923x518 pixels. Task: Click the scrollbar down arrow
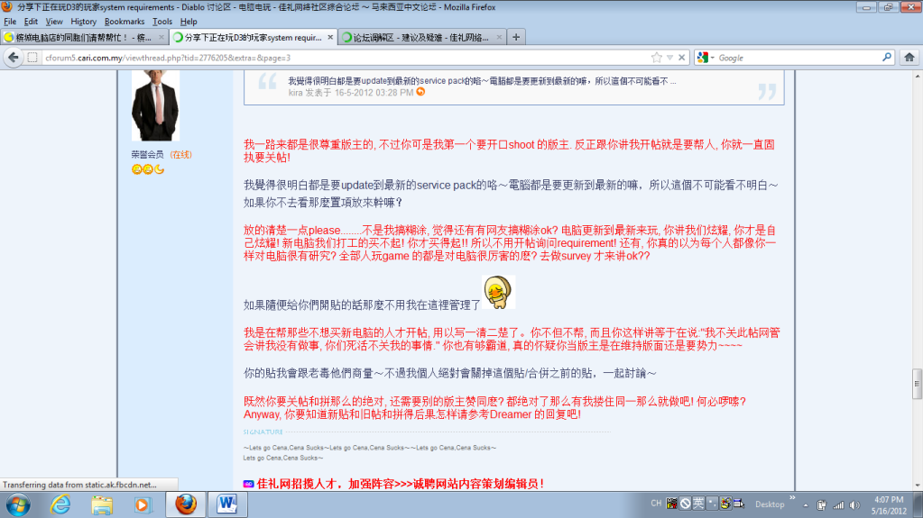[917, 486]
